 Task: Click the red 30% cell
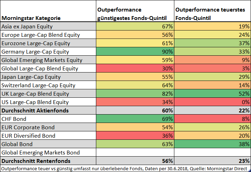(135, 68)
